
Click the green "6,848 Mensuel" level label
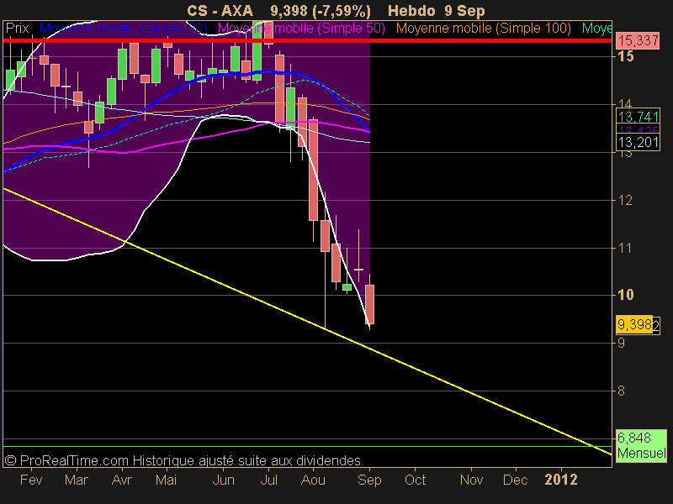pos(641,446)
